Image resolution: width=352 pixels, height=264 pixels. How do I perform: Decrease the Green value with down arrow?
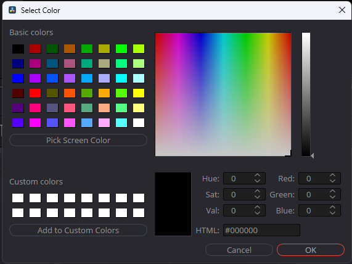pyautogui.click(x=333, y=197)
